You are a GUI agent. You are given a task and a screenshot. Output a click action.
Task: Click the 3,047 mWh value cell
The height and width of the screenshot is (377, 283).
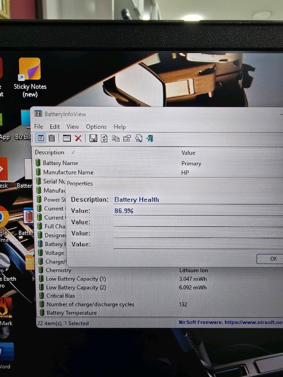coord(193,279)
